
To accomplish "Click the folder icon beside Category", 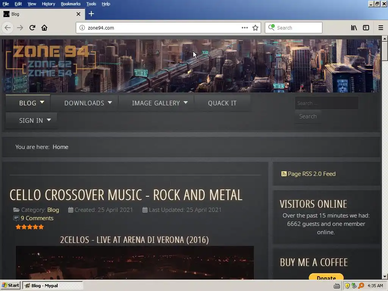I will (16, 210).
